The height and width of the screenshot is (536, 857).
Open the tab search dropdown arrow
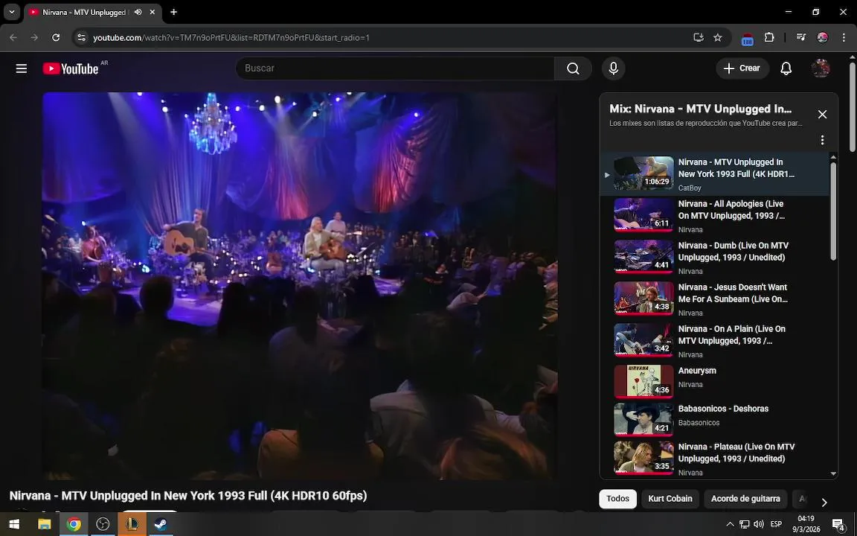(x=11, y=11)
